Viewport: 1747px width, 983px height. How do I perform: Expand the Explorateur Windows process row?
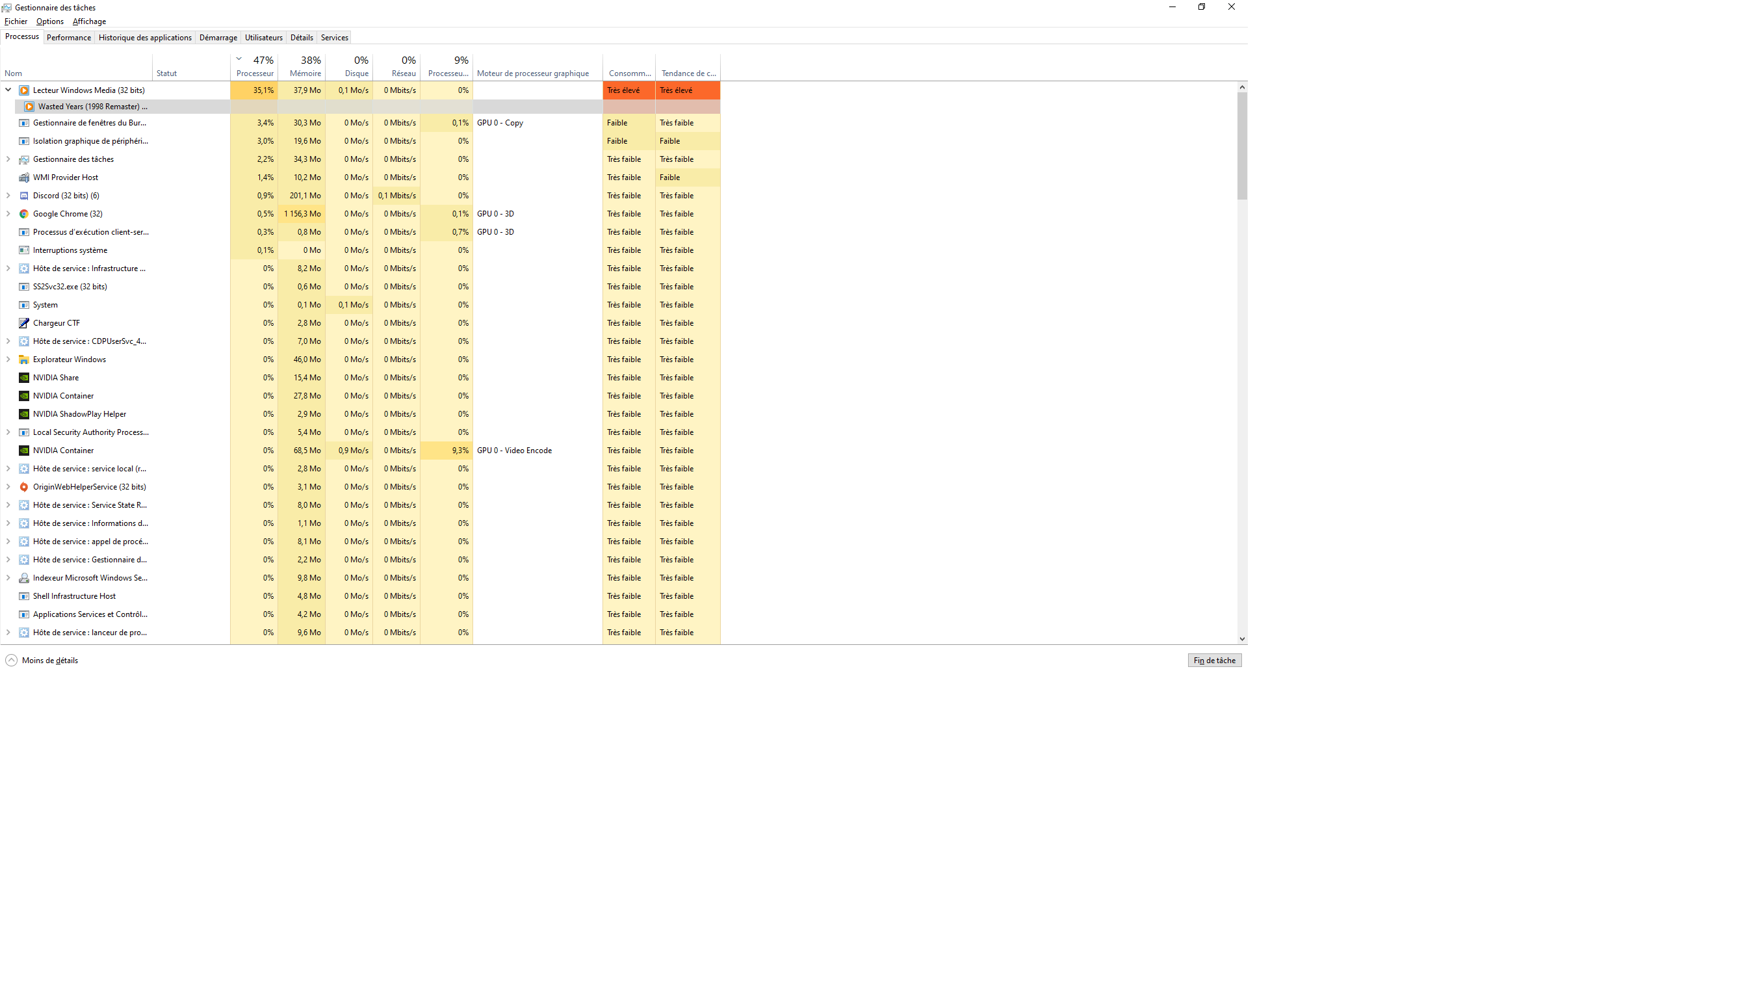point(8,360)
